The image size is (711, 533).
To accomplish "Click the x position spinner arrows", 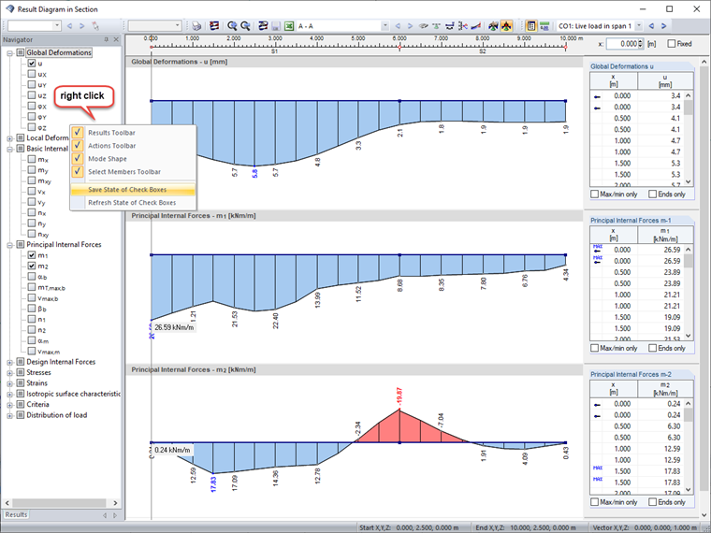I will click(640, 44).
